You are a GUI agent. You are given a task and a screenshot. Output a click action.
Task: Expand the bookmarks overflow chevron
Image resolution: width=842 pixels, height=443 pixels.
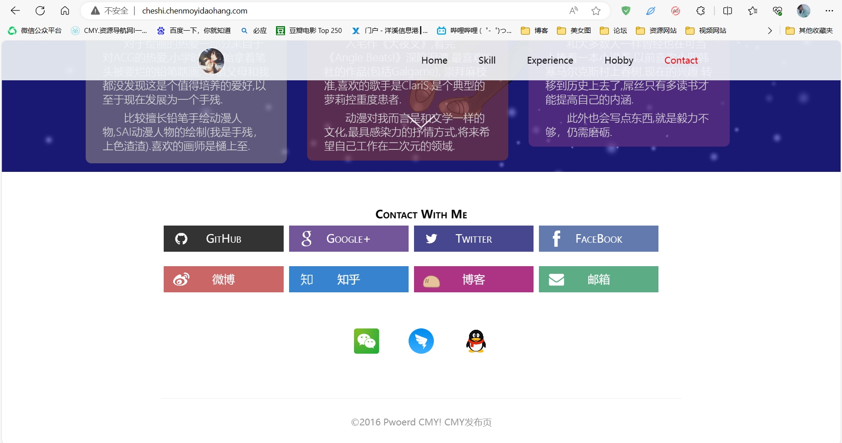[770, 31]
